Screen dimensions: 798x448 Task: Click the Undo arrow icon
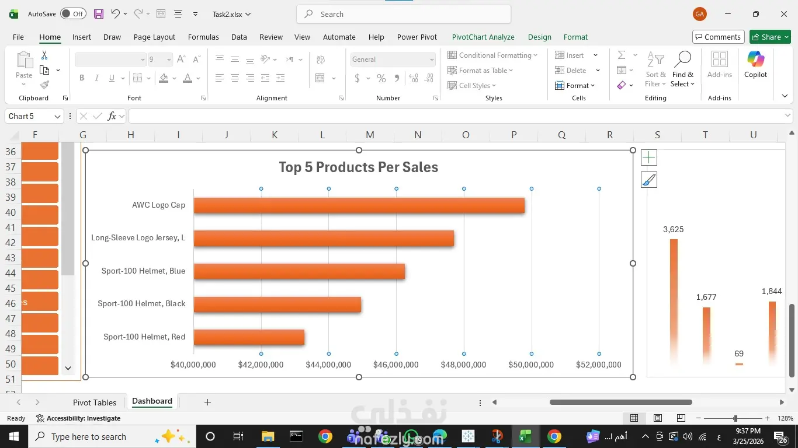116,14
